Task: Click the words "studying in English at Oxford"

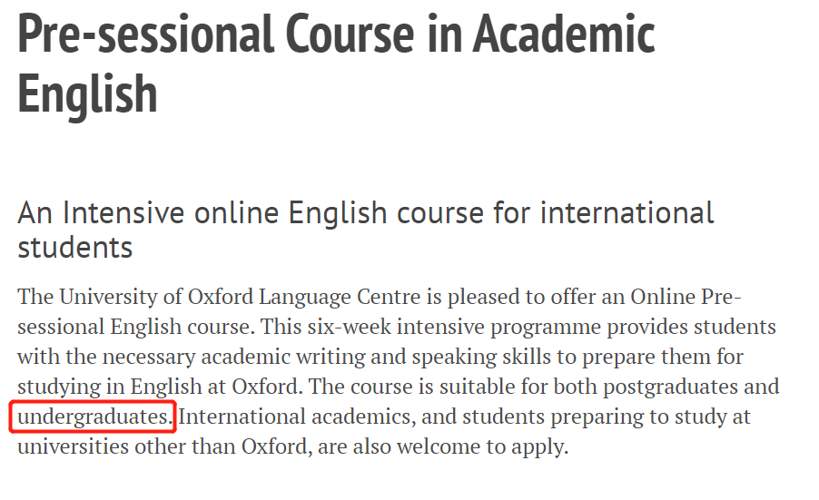Action: coord(157,387)
